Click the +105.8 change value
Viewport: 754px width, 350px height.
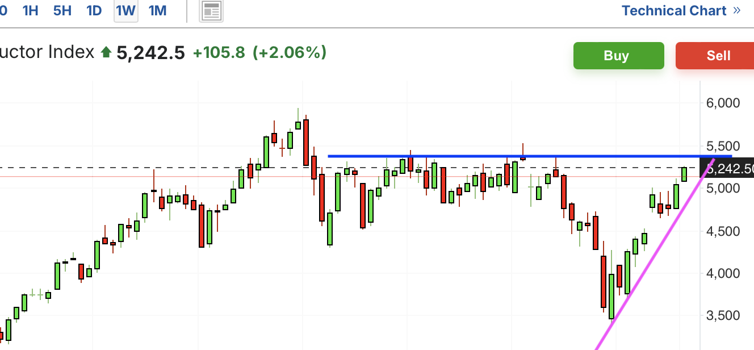tap(219, 53)
